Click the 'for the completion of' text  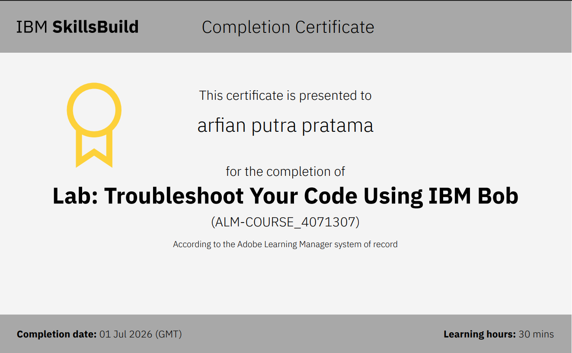[x=285, y=172]
